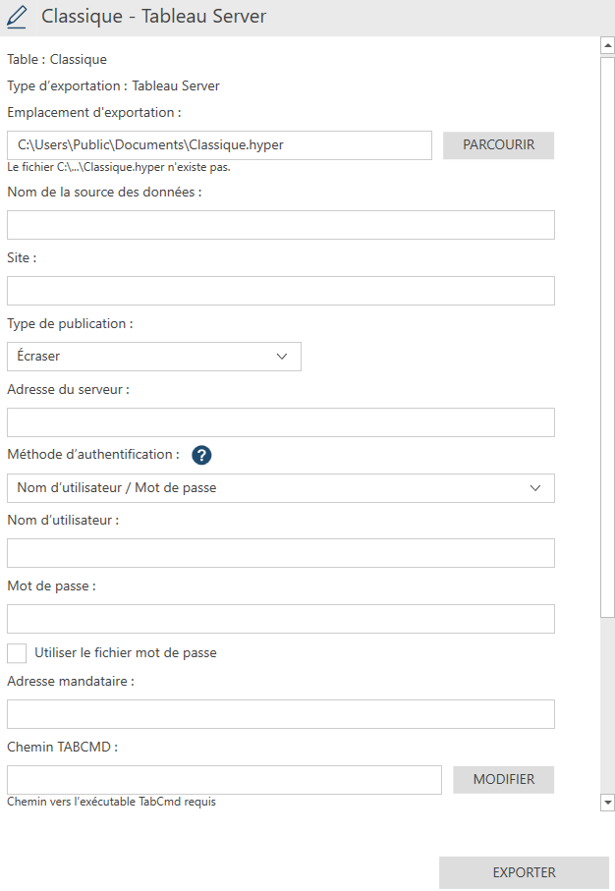Click the EXPORTER button
Image resolution: width=615 pixels, height=891 pixels.
tap(524, 872)
